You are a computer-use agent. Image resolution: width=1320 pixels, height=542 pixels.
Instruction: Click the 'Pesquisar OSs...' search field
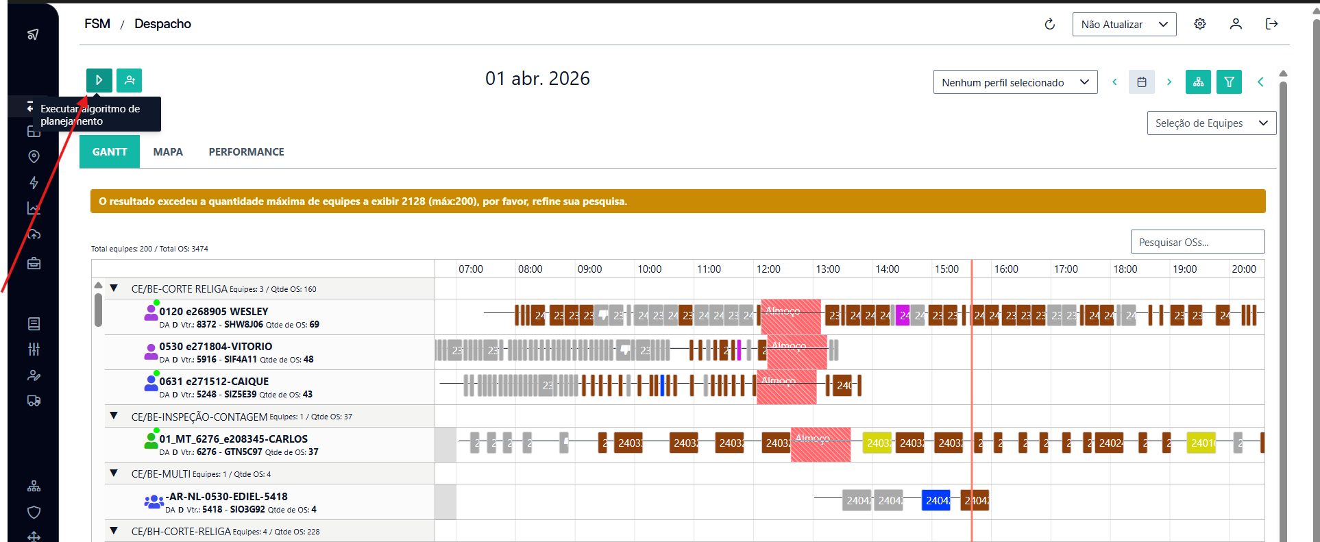pos(1197,242)
